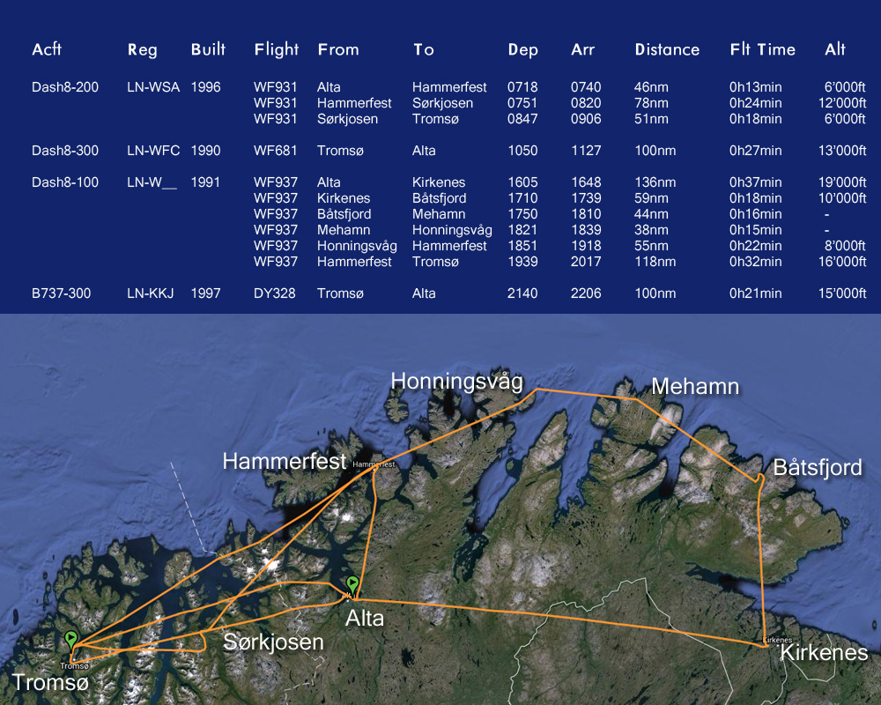
Task: Select the Flt Time column header
Action: 762,49
